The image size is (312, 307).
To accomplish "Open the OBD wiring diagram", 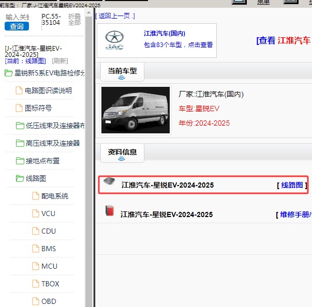I will pyautogui.click(x=49, y=301).
